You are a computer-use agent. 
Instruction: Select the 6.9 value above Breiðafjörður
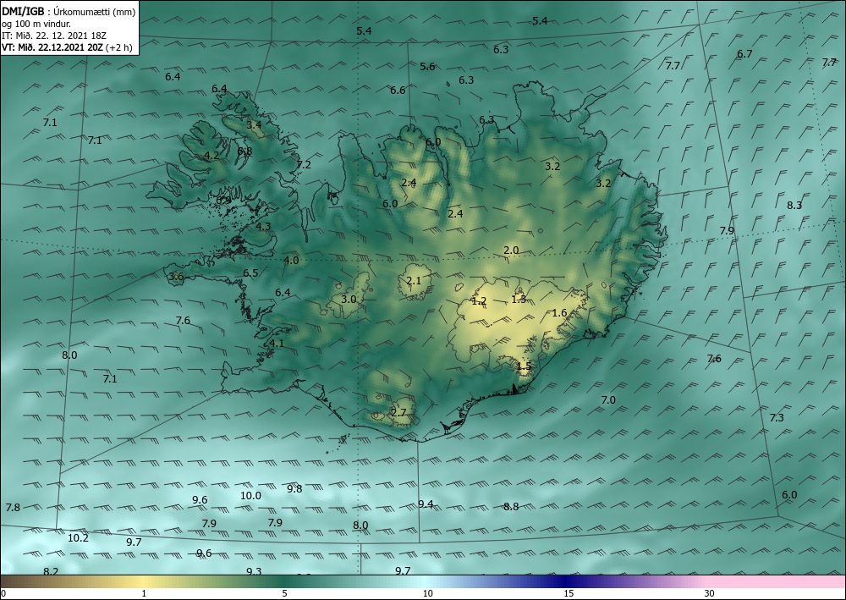click(224, 201)
